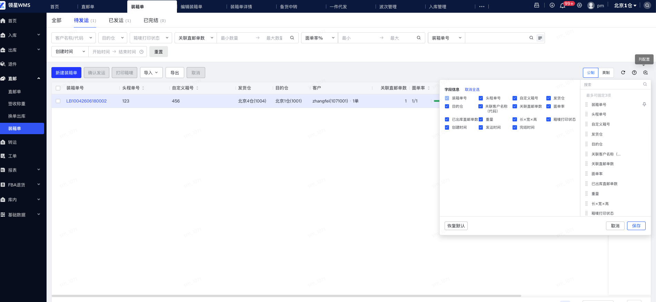Click drag handle of 自定义箱号 row

click(x=586, y=124)
